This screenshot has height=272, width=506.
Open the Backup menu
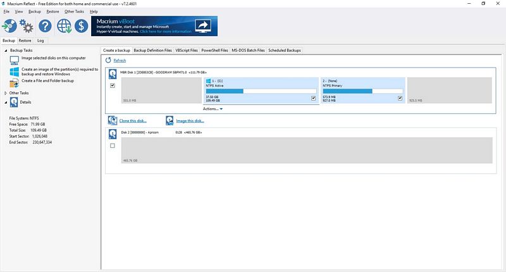point(35,11)
